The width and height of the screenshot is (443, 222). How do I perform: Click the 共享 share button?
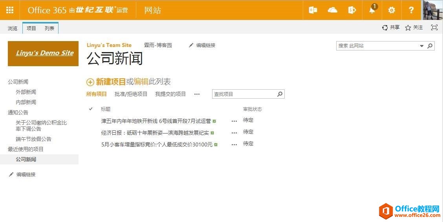coord(391,27)
